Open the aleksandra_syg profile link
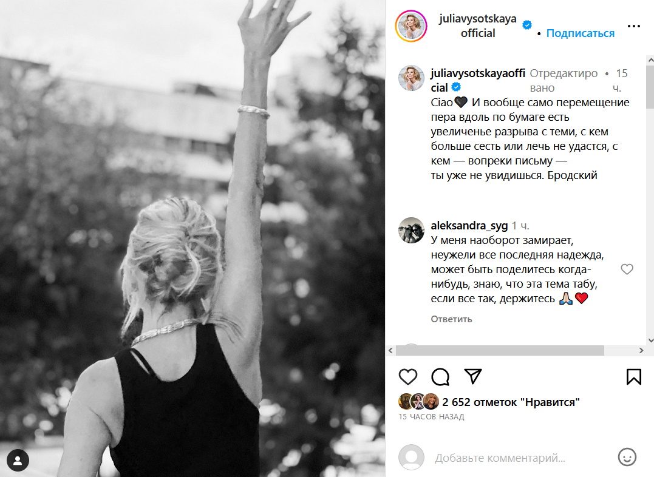The width and height of the screenshot is (654, 477). coord(469,226)
